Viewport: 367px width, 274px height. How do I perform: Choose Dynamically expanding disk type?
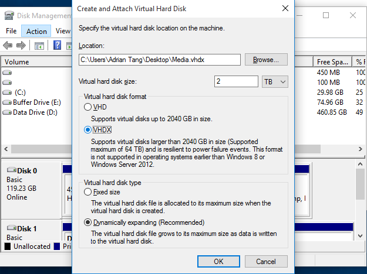87,222
